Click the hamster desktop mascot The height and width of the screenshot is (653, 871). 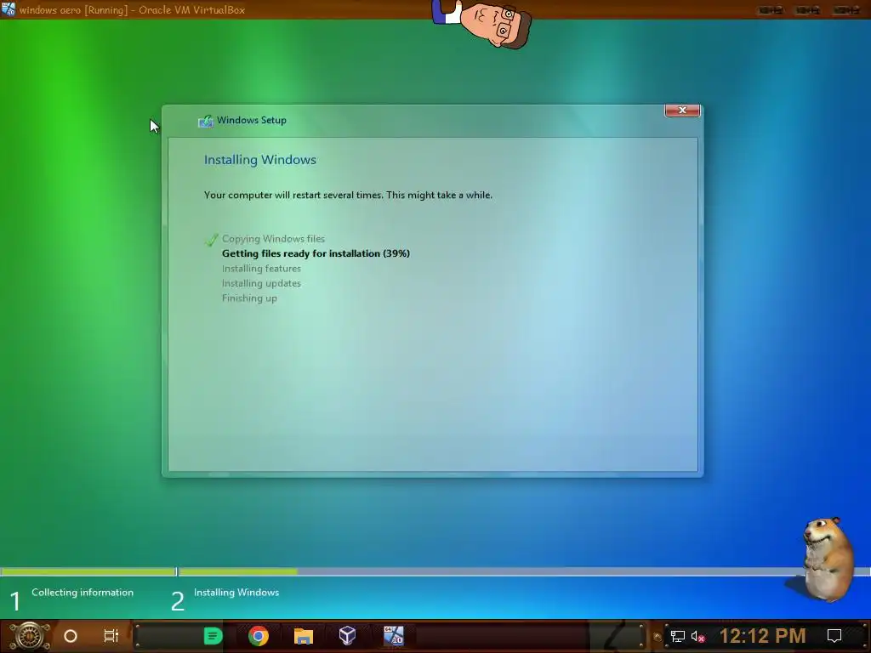pos(827,558)
